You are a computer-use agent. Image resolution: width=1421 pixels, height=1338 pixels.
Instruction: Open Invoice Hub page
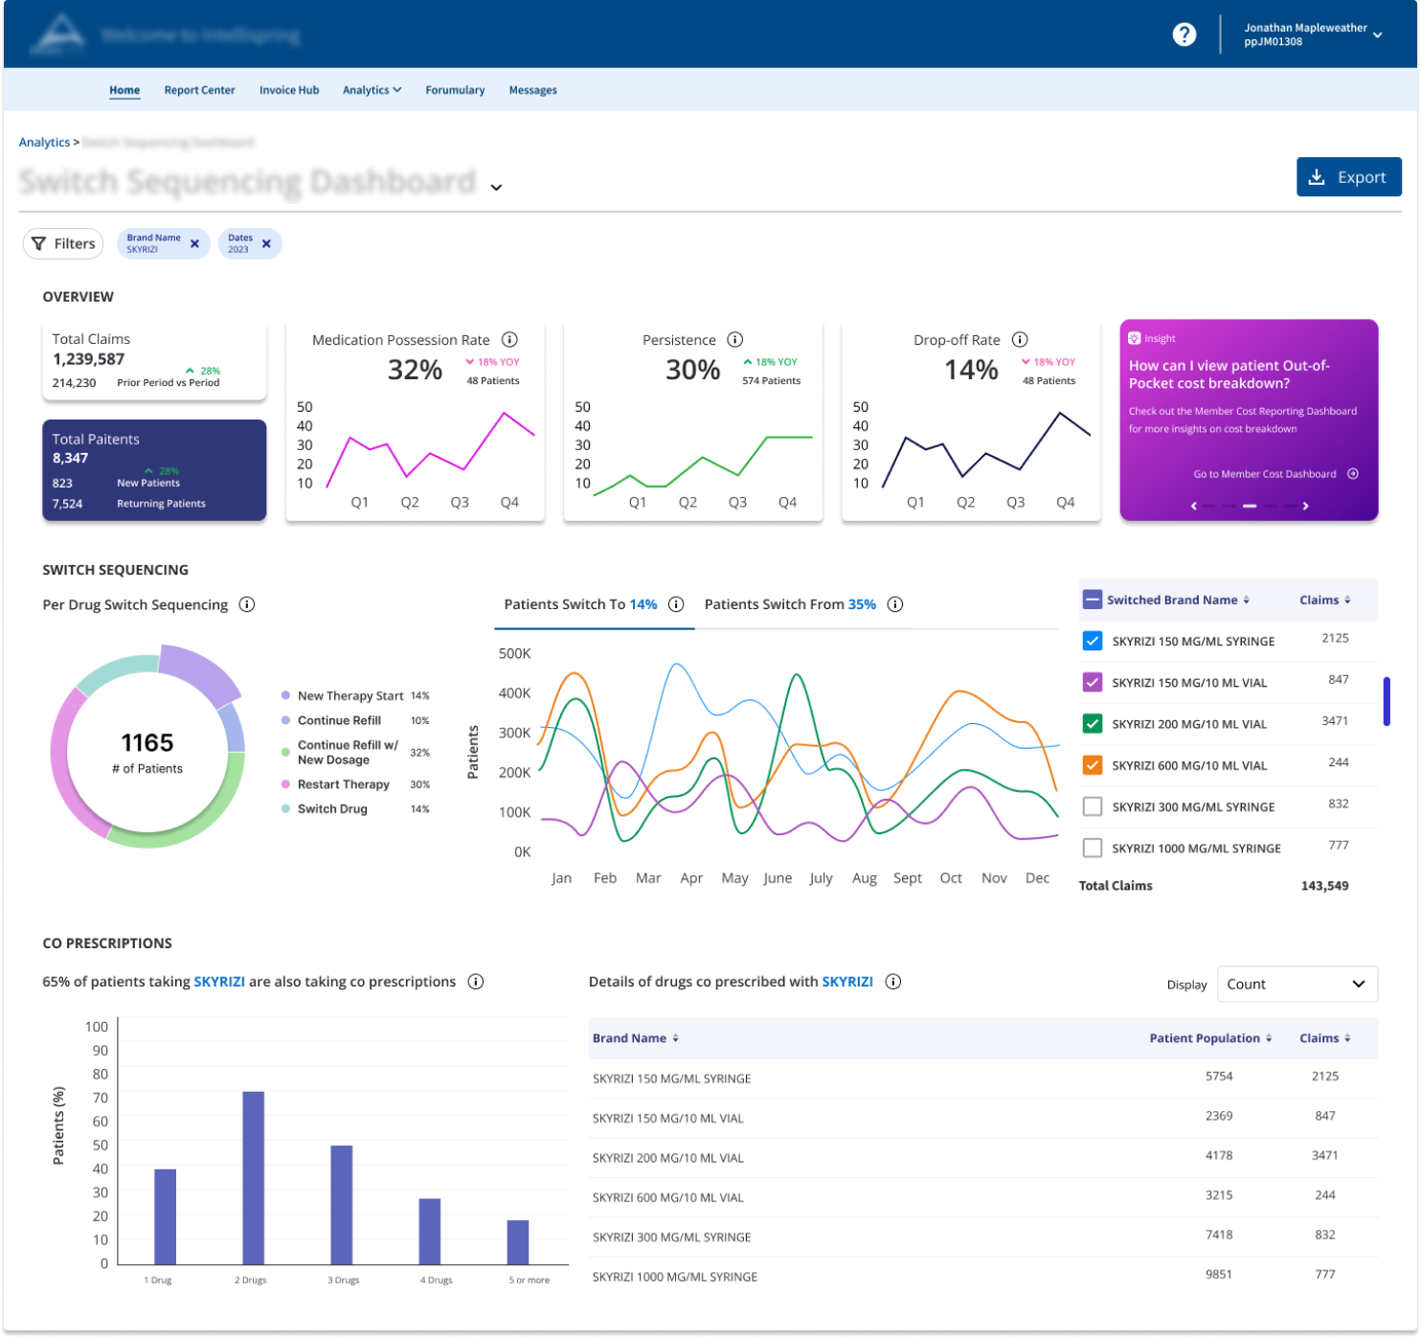pyautogui.click(x=289, y=90)
